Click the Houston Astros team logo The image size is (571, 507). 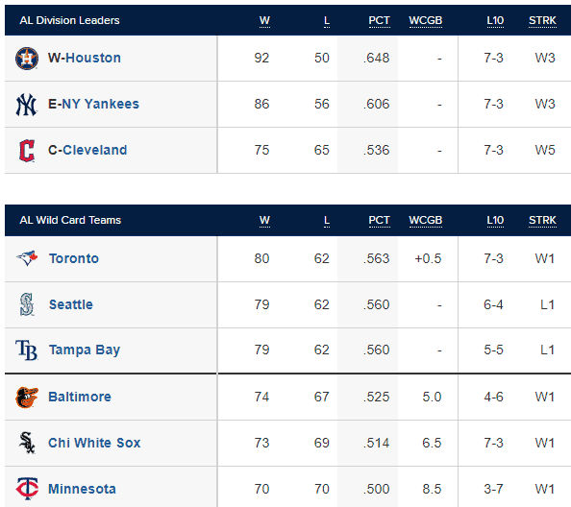tap(27, 59)
